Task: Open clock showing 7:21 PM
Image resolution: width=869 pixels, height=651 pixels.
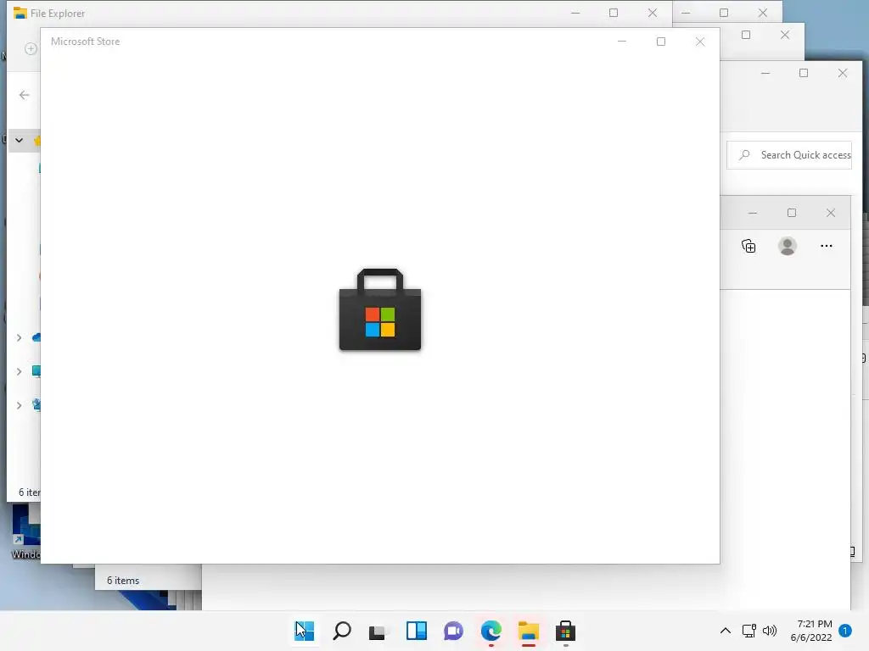Action: tap(811, 631)
